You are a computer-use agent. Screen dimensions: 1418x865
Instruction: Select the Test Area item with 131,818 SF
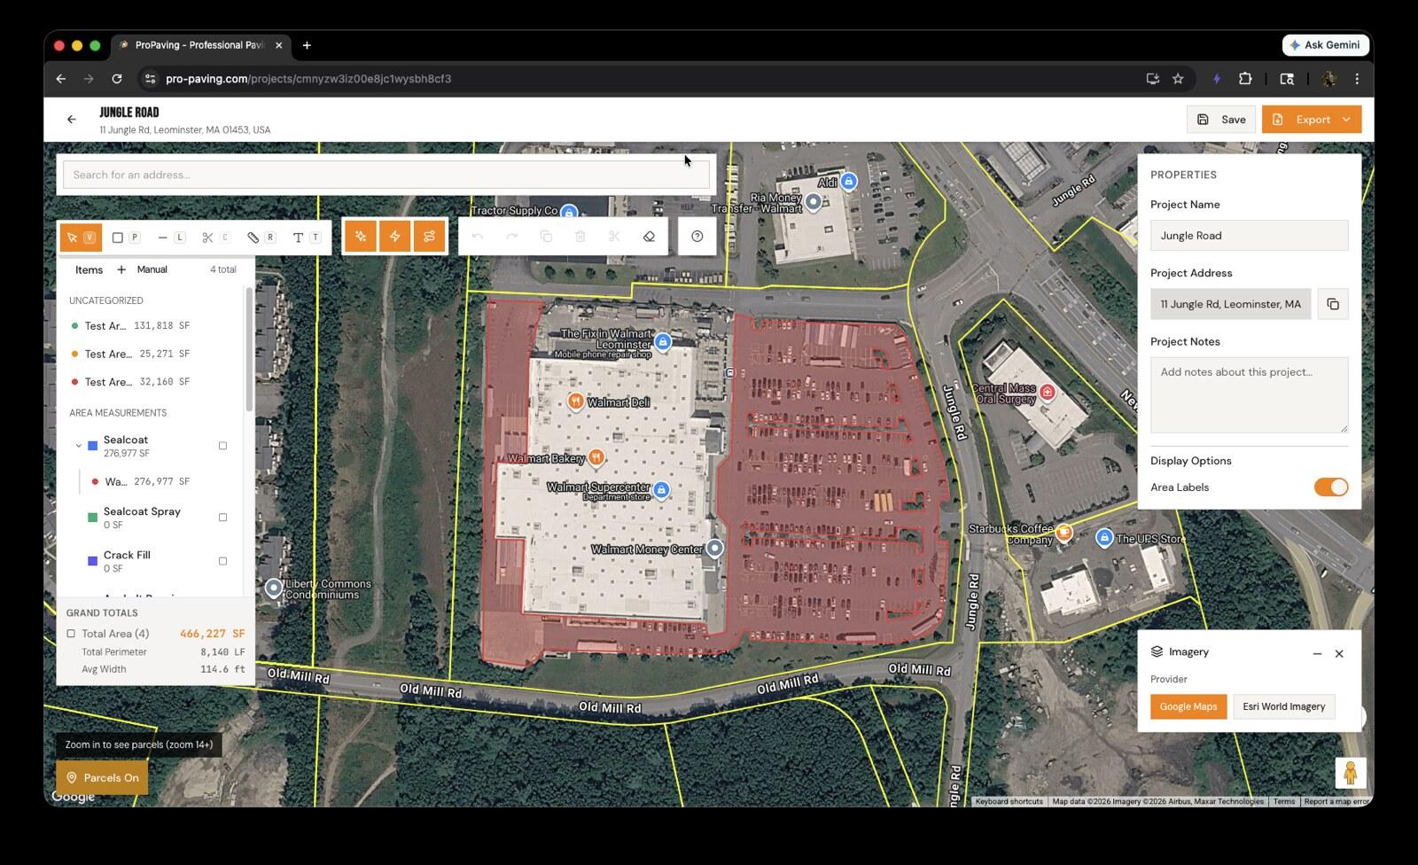[151, 326]
